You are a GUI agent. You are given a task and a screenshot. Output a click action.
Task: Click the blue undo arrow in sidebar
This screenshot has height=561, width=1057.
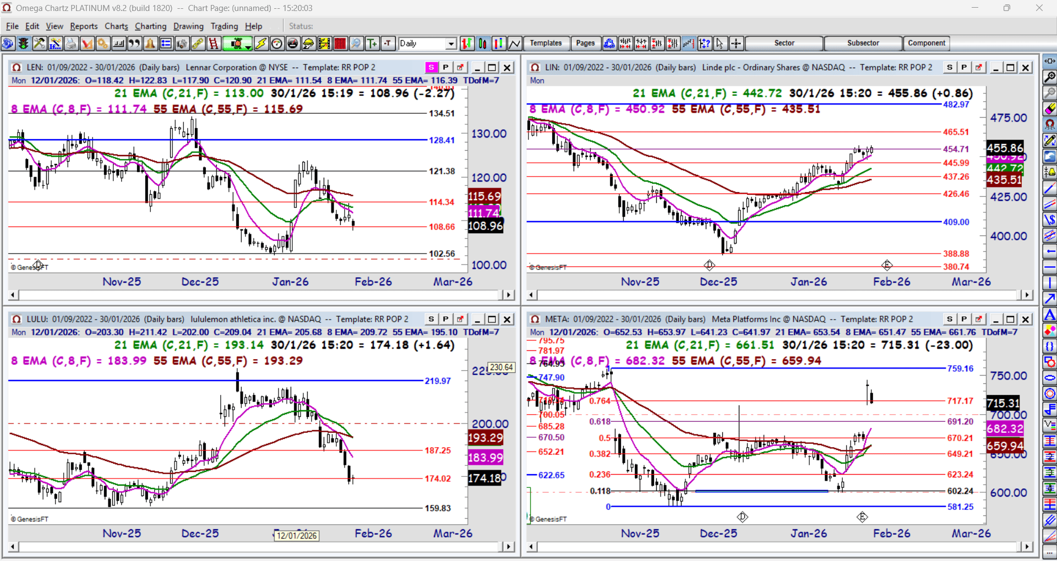coord(1050,156)
